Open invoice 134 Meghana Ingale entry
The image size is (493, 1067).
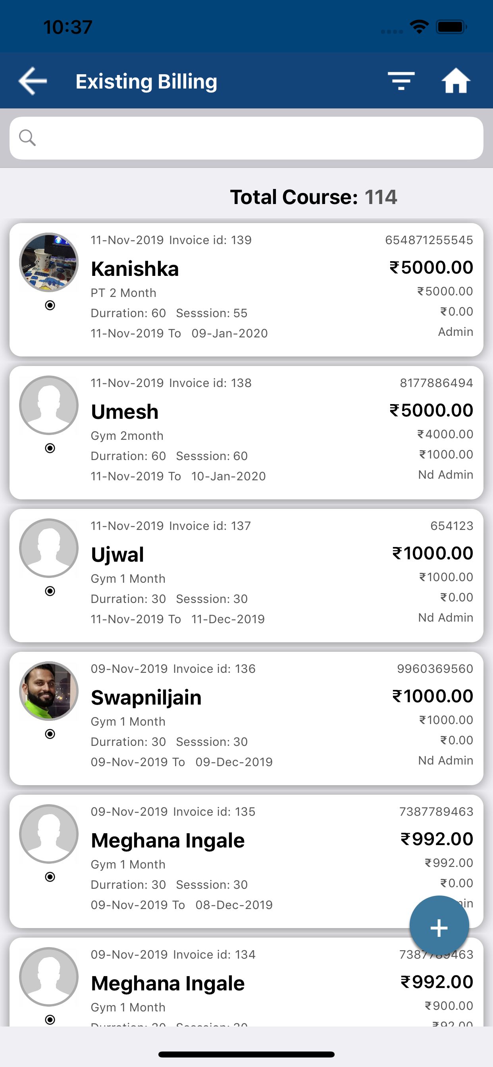pos(246,982)
